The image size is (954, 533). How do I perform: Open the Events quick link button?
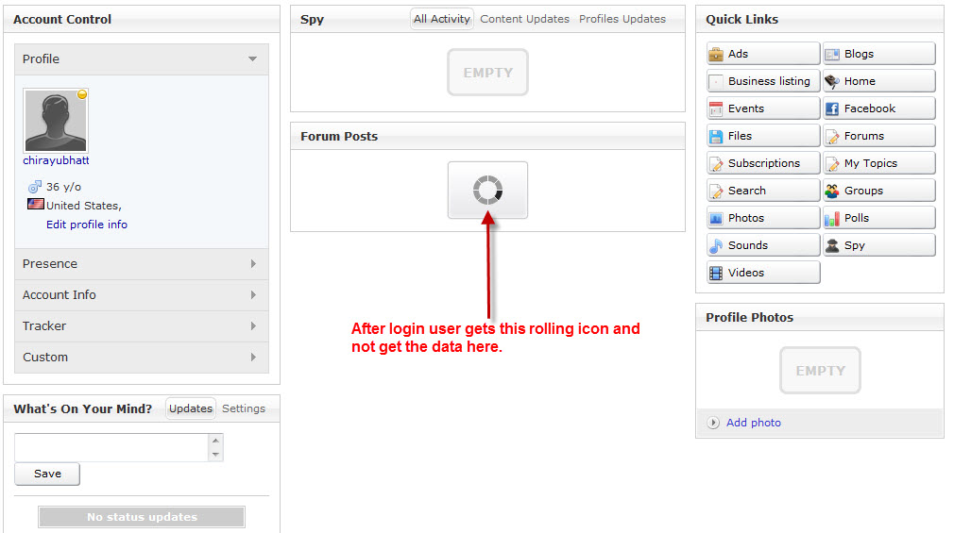[x=763, y=108]
